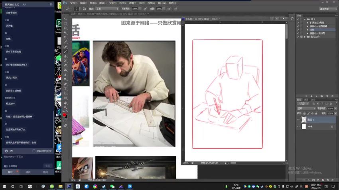
Task: Open WeChat icon on Windows taskbar
Action: [x=112, y=186]
